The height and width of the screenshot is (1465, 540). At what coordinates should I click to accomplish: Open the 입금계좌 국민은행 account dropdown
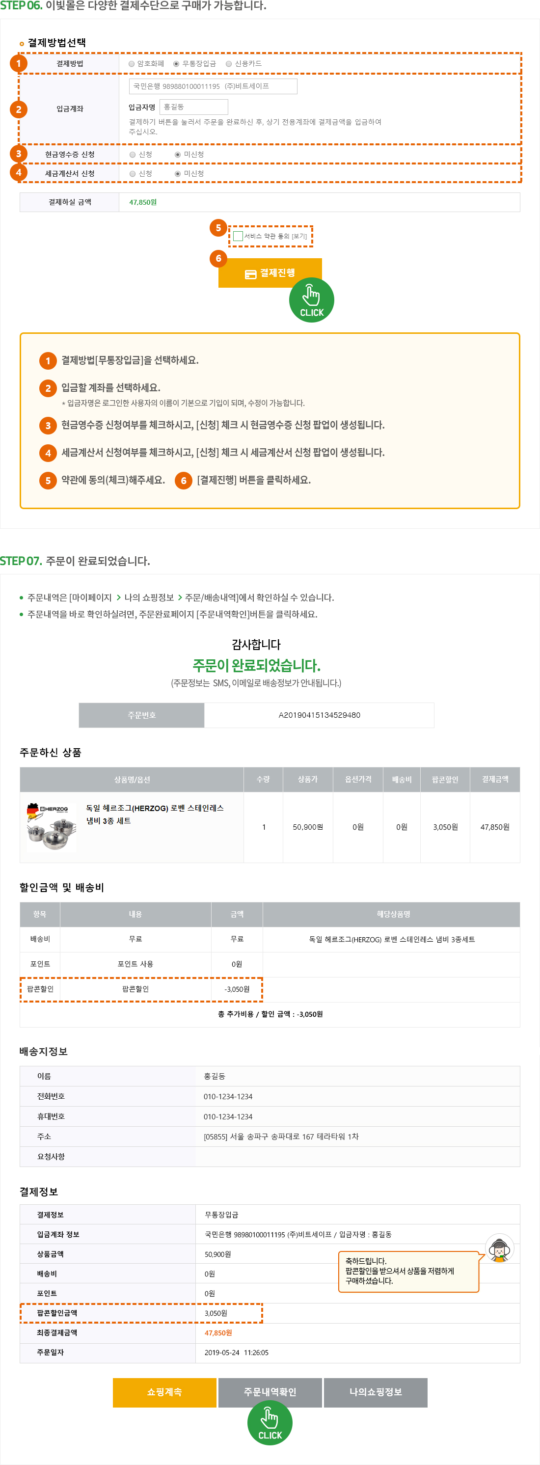coord(213,86)
